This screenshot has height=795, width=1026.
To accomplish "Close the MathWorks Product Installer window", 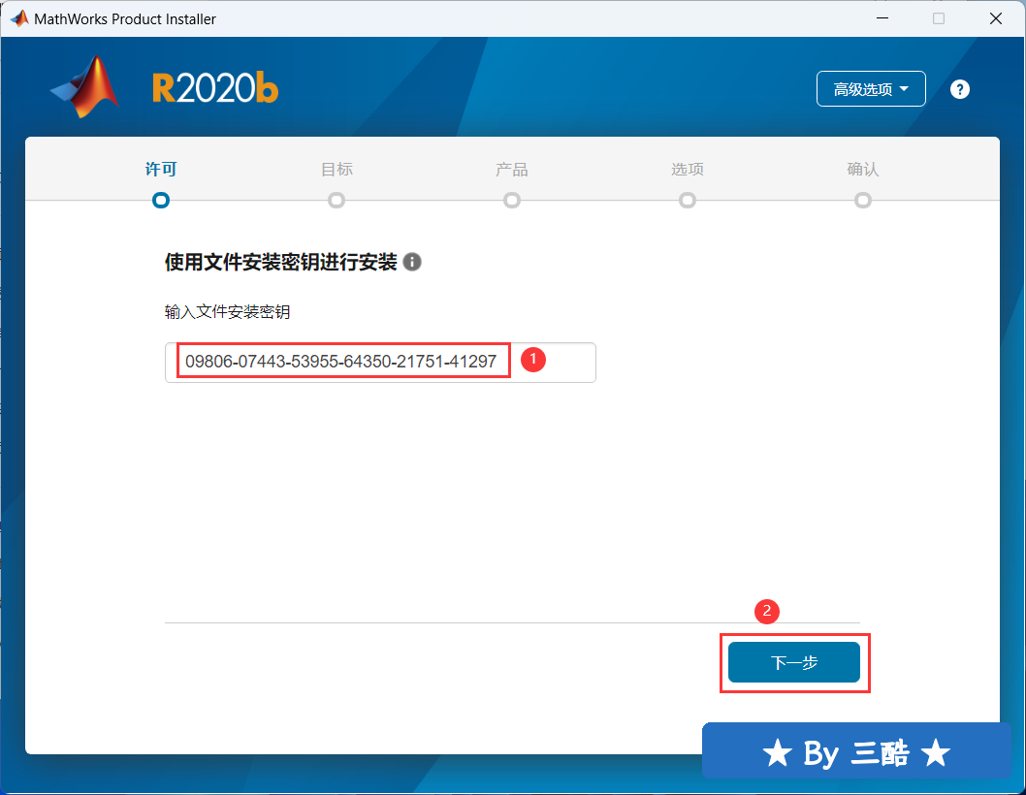I will 996,18.
